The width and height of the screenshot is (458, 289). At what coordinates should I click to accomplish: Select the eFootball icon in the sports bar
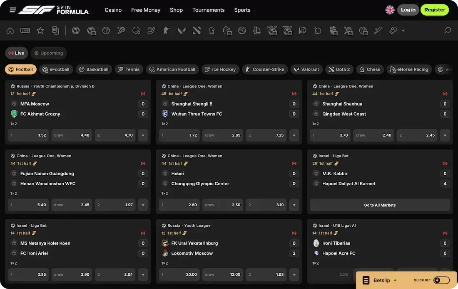click(91, 30)
